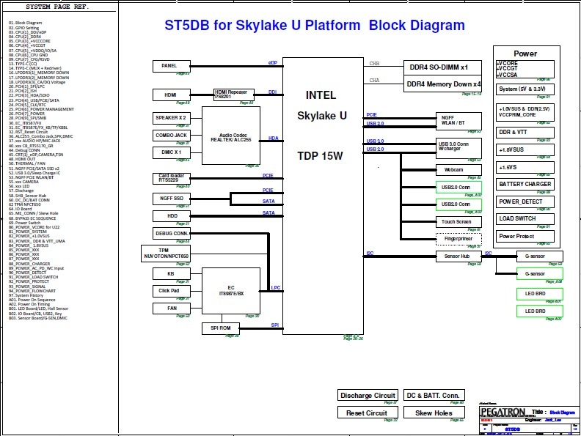Select the DDR & VTT power block
This screenshot has height=436, width=581.
[x=525, y=133]
